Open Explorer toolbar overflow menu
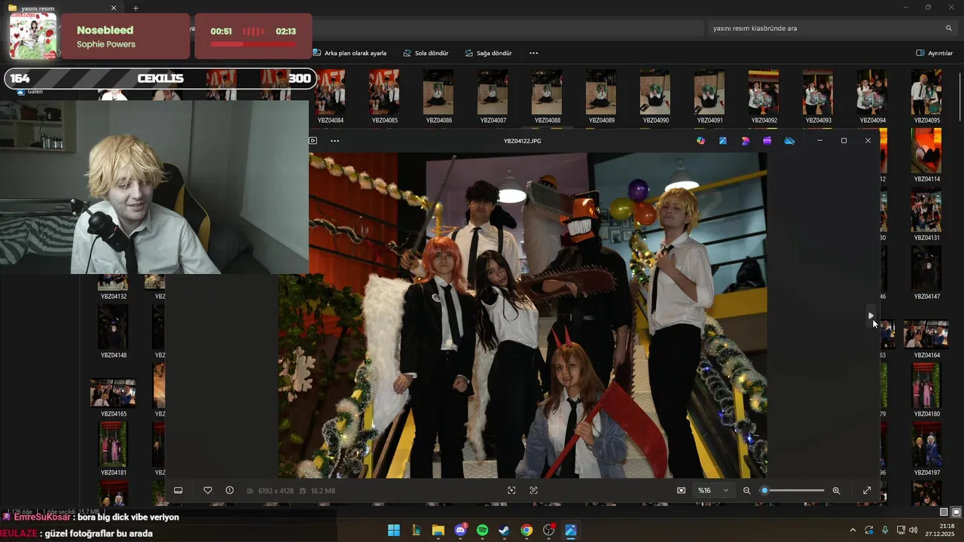Image resolution: width=964 pixels, height=542 pixels. pyautogui.click(x=534, y=53)
